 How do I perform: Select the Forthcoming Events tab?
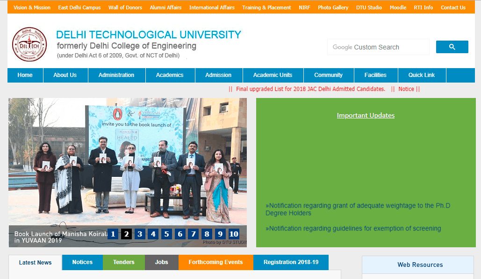tap(215, 262)
